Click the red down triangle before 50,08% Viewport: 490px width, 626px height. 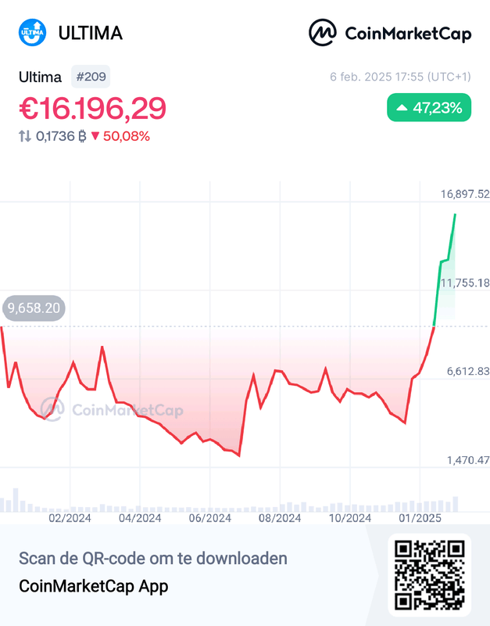coord(95,136)
